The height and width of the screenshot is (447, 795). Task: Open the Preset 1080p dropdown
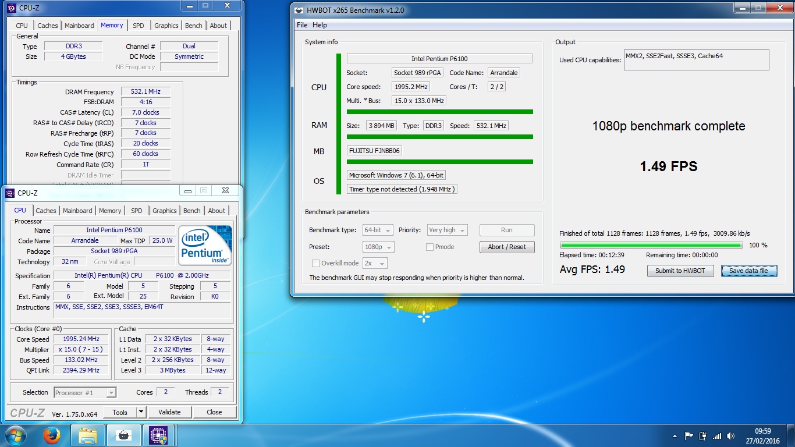click(x=378, y=247)
